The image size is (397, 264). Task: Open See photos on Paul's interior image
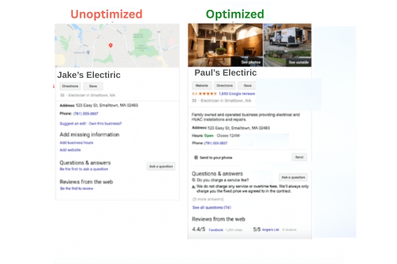click(250, 62)
